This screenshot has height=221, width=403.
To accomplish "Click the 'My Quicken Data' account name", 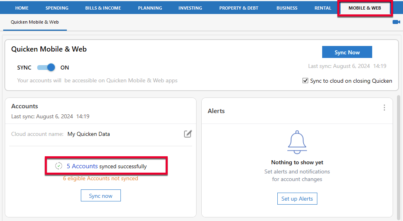I will tap(89, 134).
